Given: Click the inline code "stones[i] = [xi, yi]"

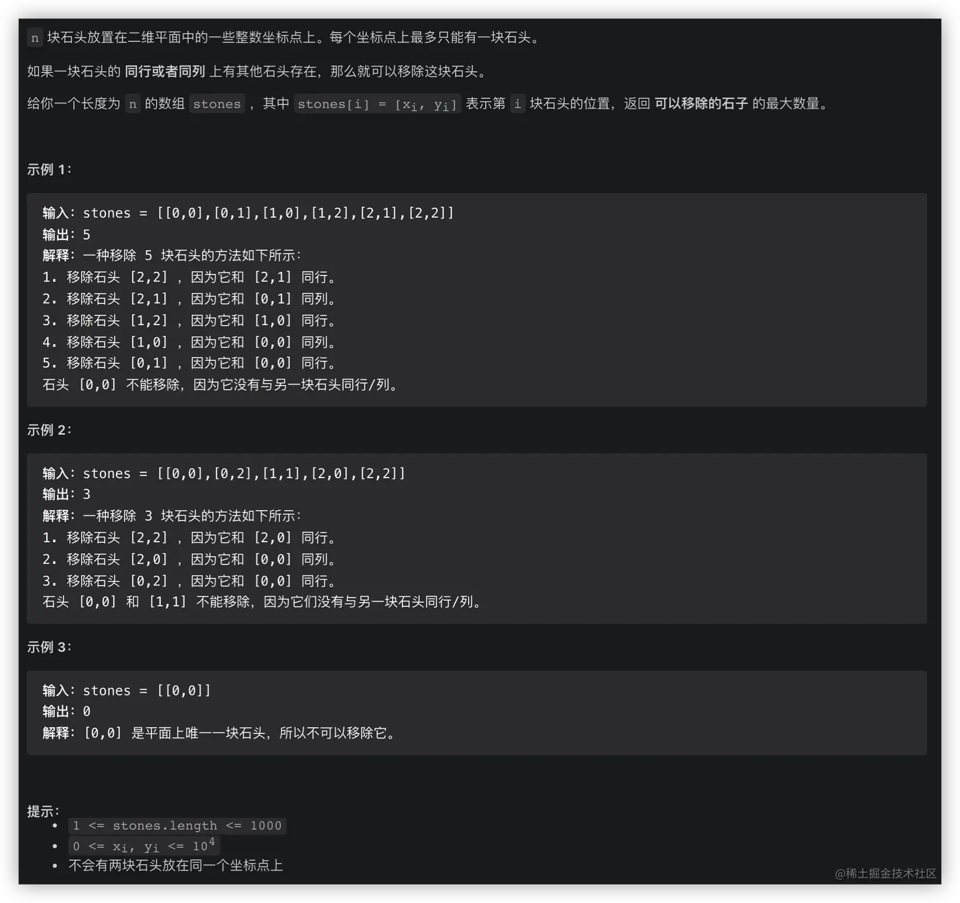Looking at the screenshot, I should (x=377, y=104).
